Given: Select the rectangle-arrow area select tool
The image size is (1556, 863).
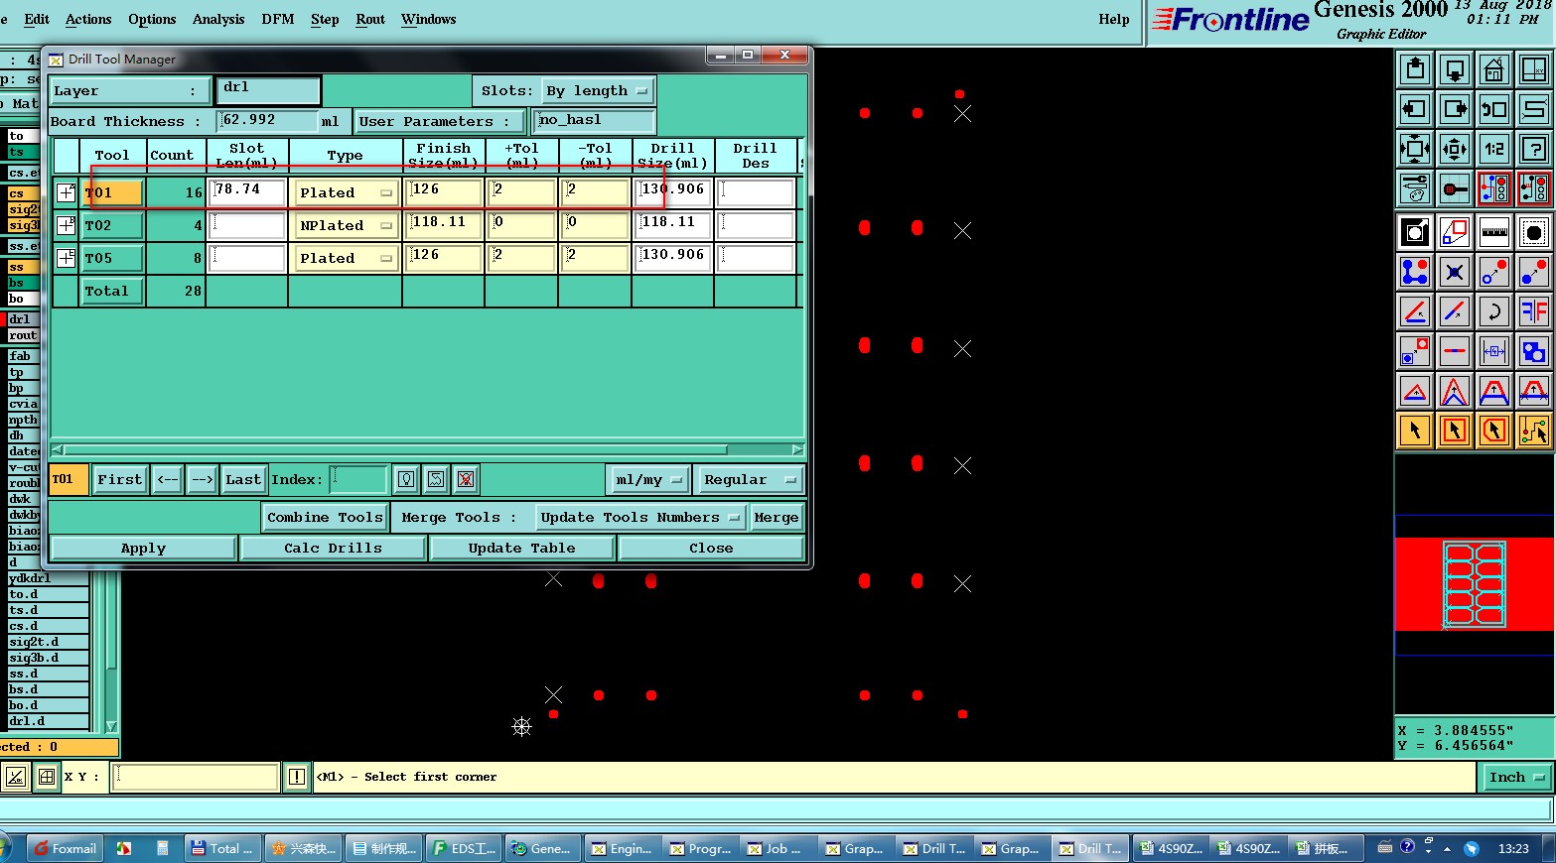Looking at the screenshot, I should [x=1455, y=431].
